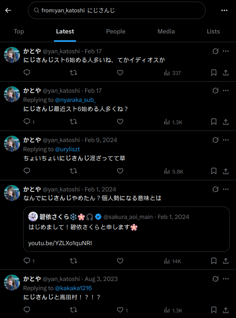Open more options on the Feb 1, 2024 tweet

[x=226, y=189]
